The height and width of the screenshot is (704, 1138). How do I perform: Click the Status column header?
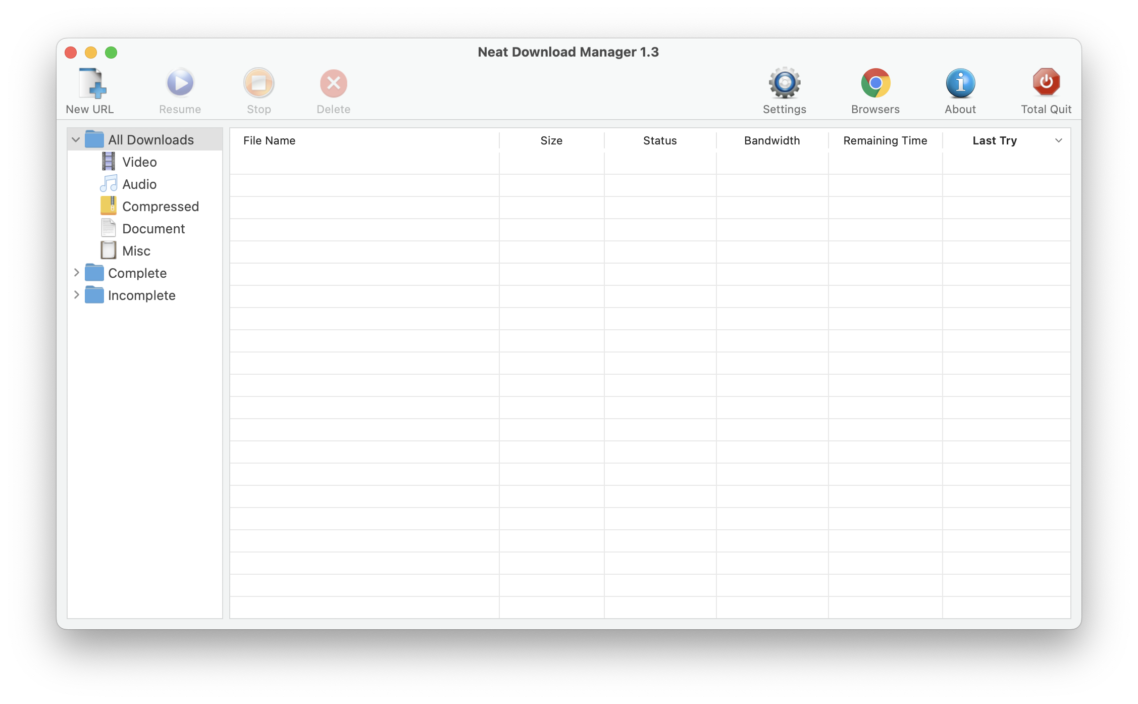coord(658,140)
